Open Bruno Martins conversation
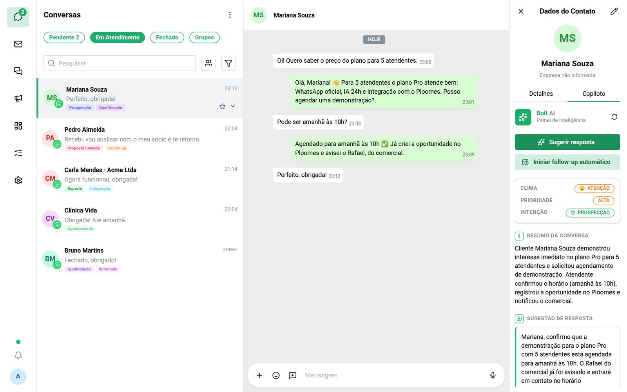This screenshot has height=392, width=627. point(140,260)
